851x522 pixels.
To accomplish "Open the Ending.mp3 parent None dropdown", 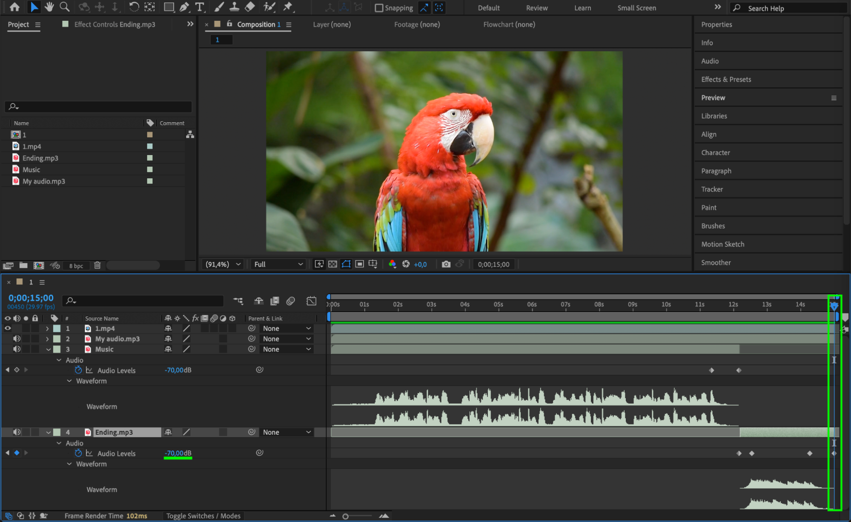I will 287,432.
